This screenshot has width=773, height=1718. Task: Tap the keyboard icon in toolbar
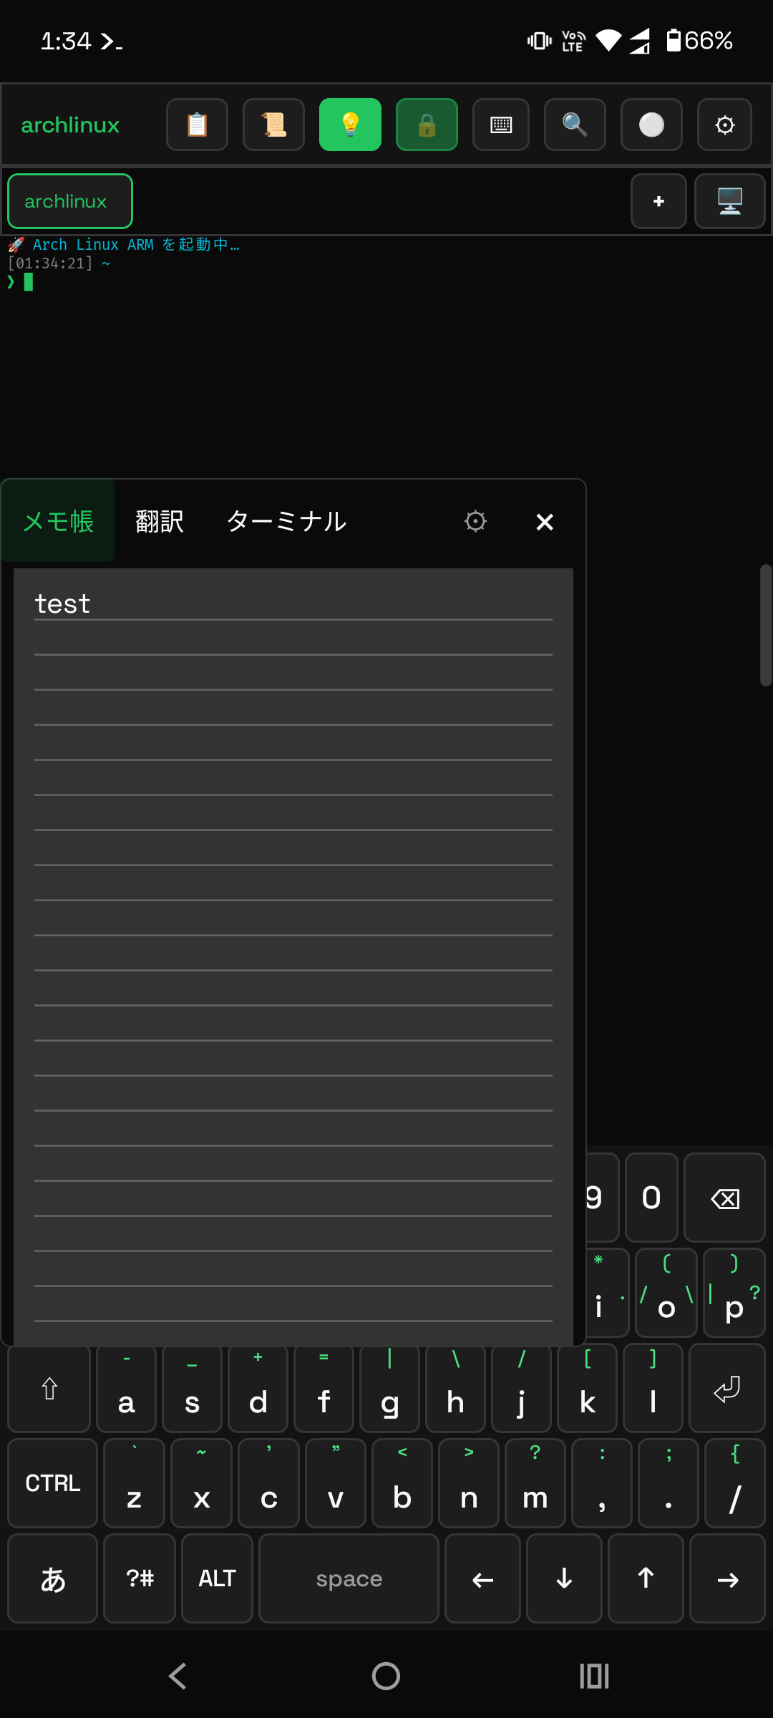tap(501, 125)
